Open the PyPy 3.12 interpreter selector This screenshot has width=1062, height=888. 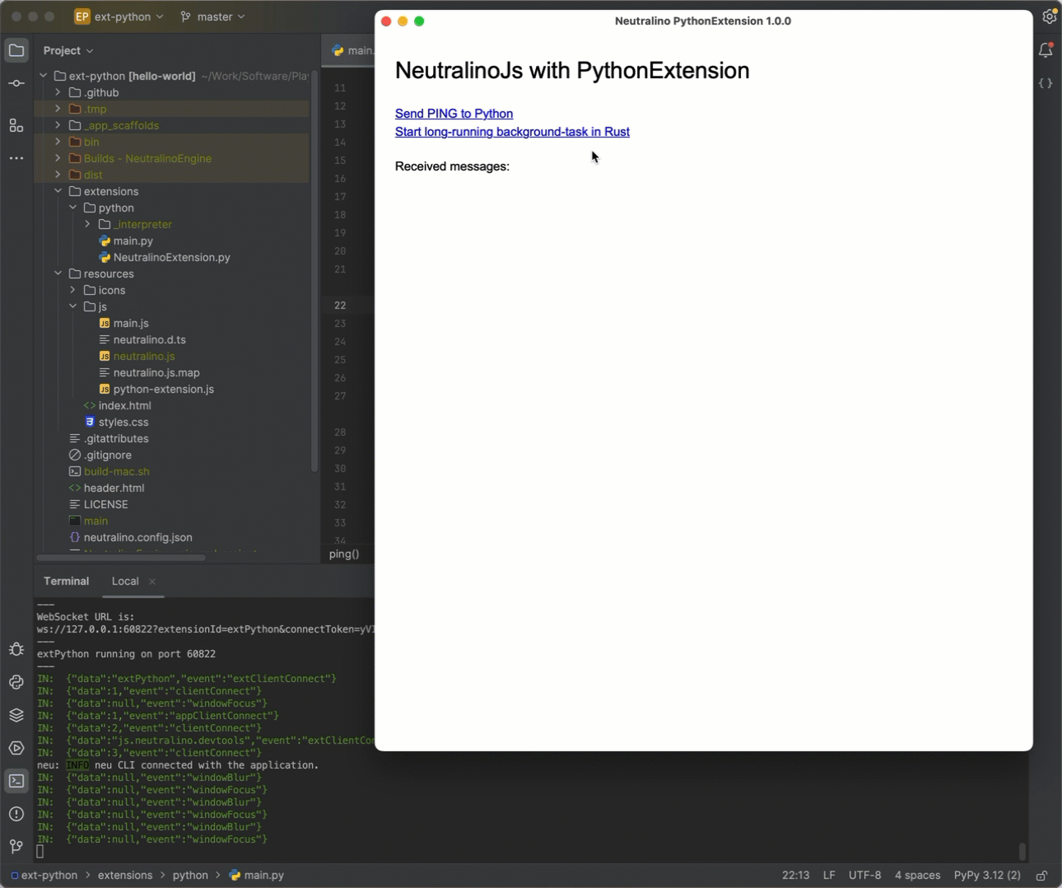pos(987,876)
